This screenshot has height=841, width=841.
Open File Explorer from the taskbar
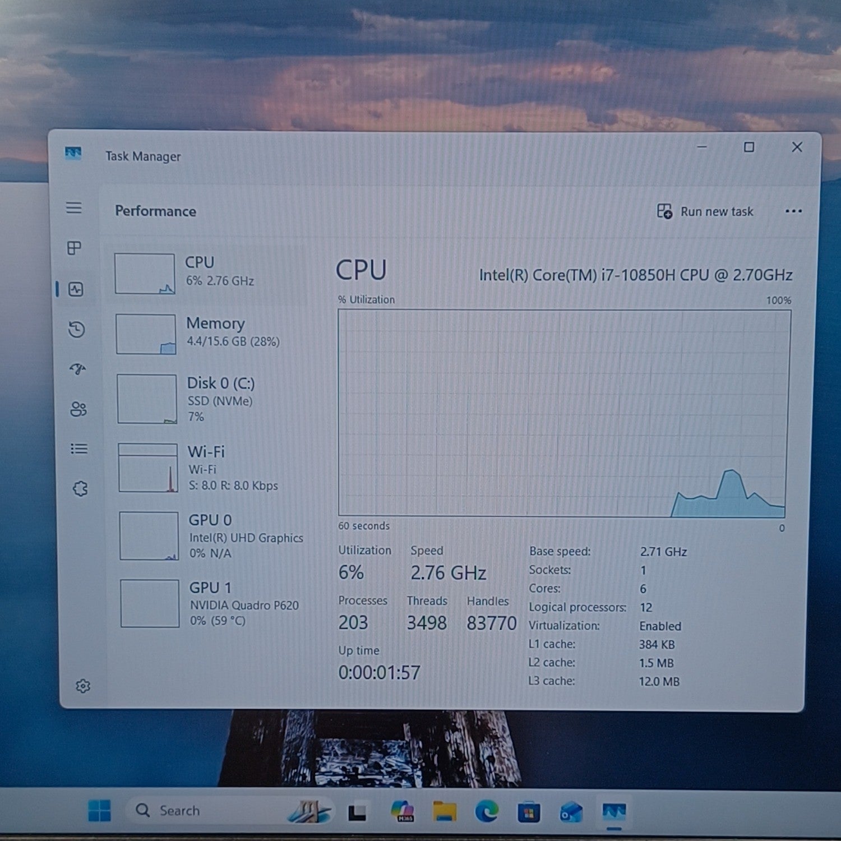(x=445, y=811)
